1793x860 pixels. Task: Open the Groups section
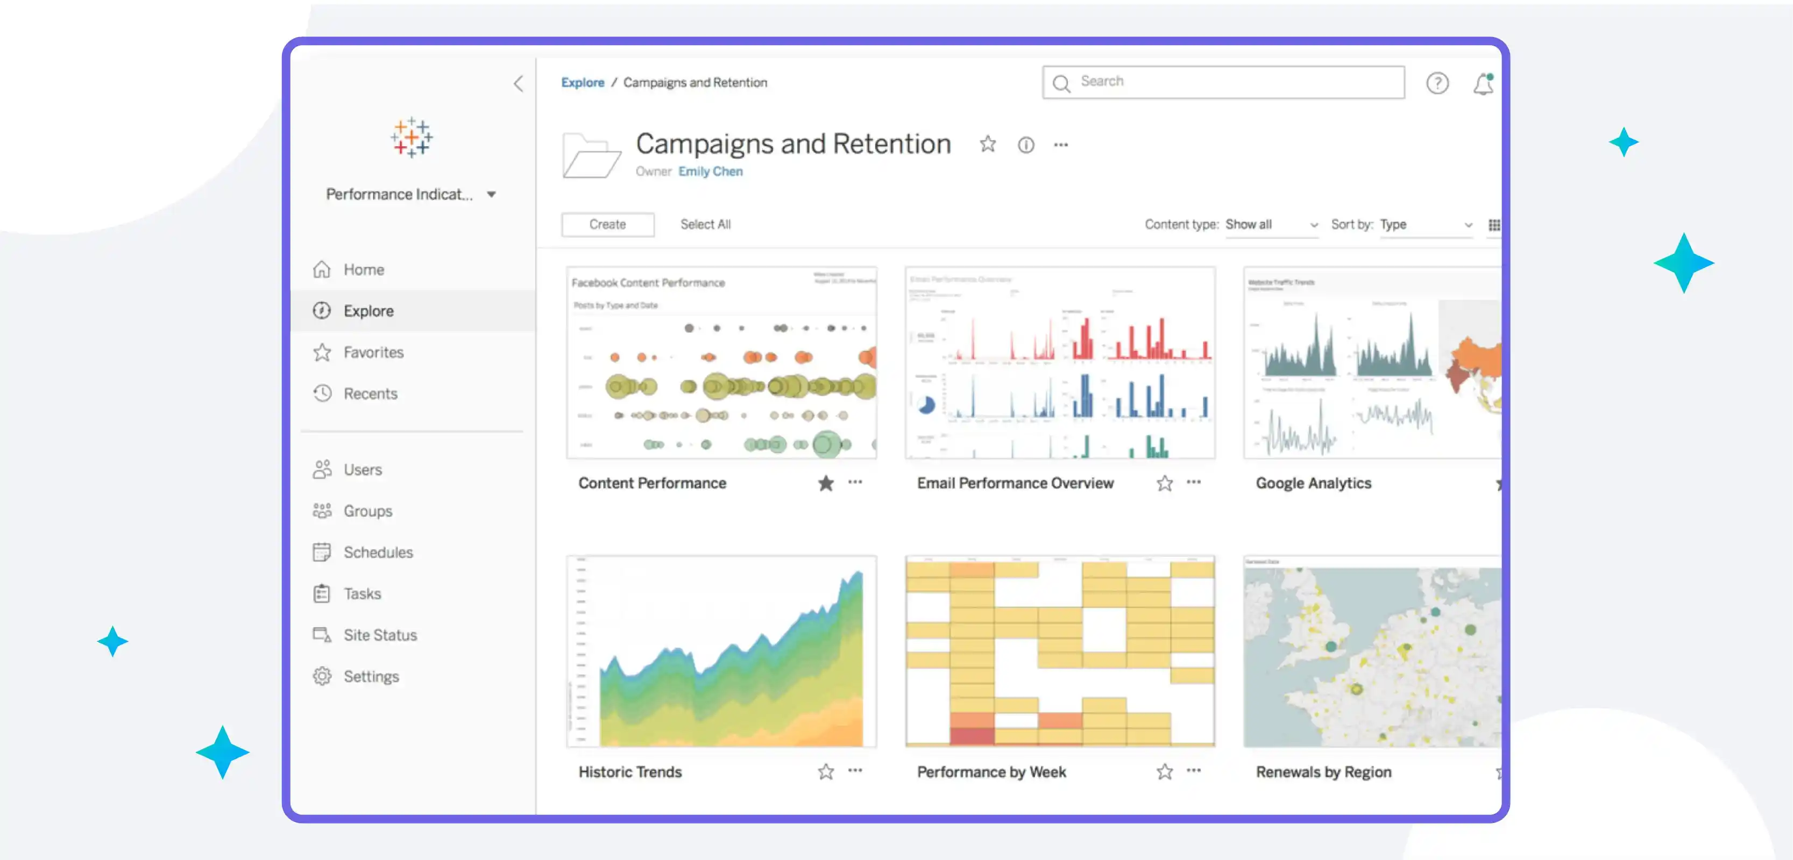click(367, 510)
